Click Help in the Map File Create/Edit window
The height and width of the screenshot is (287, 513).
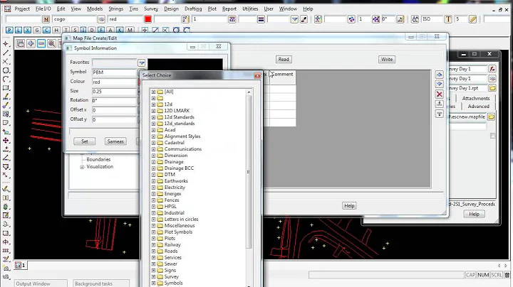[x=349, y=206]
